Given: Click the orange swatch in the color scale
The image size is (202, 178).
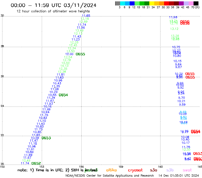Looking at the screenshot, I should tap(162, 3).
